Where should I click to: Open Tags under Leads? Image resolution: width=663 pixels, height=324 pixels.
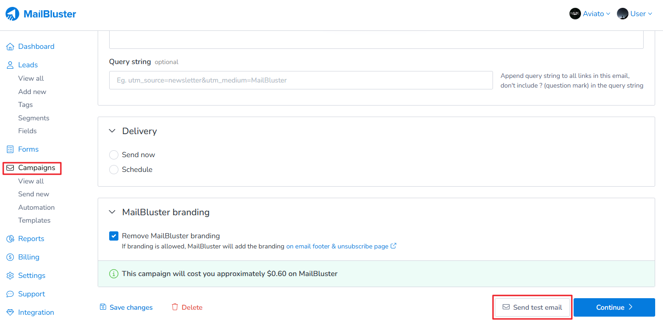coord(26,105)
